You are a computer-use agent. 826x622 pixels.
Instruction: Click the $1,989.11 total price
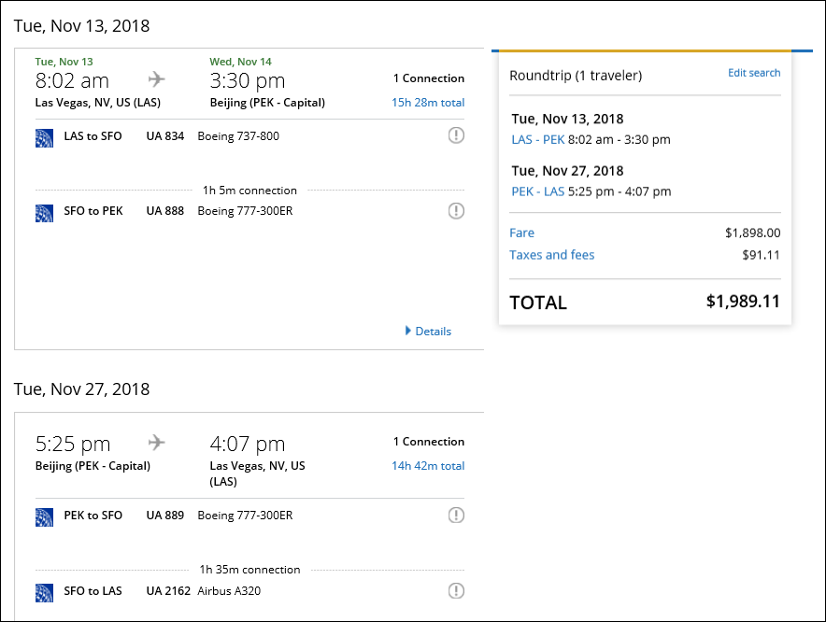(743, 302)
